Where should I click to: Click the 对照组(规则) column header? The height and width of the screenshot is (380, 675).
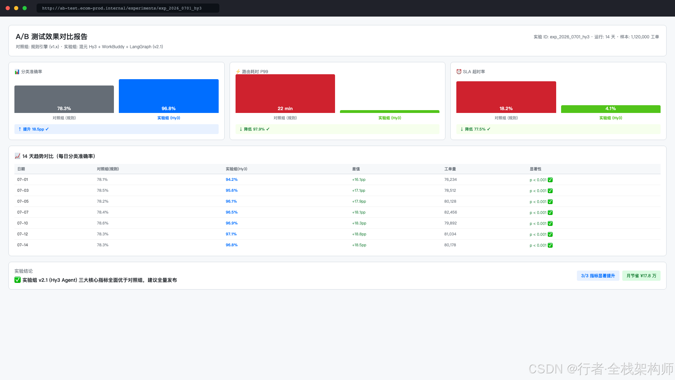point(108,169)
